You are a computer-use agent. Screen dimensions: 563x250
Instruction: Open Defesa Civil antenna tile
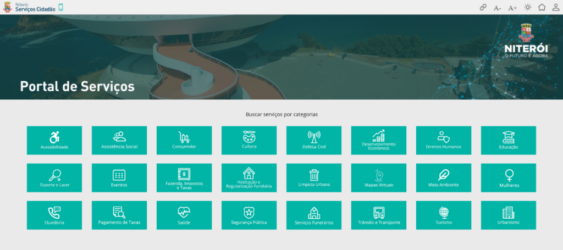314,140
